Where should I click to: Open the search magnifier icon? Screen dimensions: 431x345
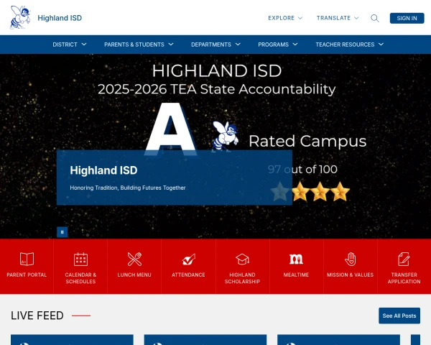(x=375, y=18)
